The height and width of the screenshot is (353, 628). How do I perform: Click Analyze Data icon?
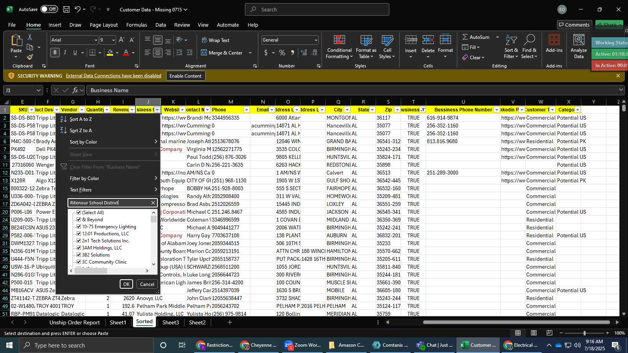[579, 40]
